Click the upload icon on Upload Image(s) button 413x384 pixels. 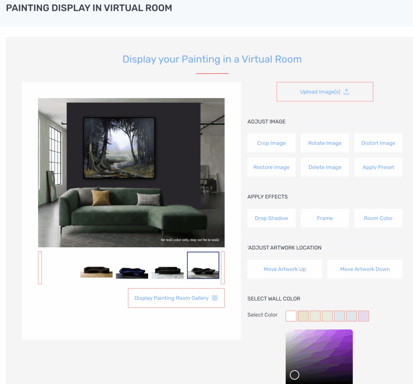[x=346, y=92]
